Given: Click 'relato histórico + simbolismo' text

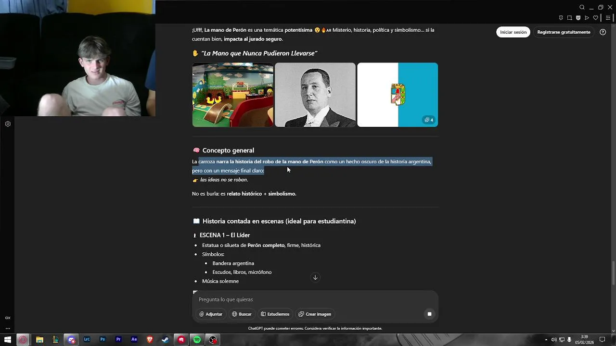Looking at the screenshot, I should point(261,194).
